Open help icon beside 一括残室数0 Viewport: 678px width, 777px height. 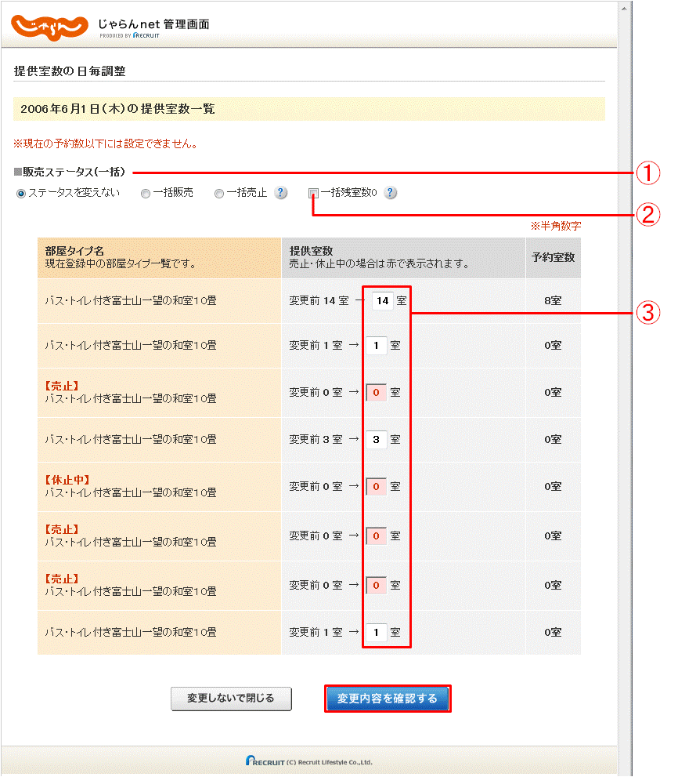click(391, 193)
